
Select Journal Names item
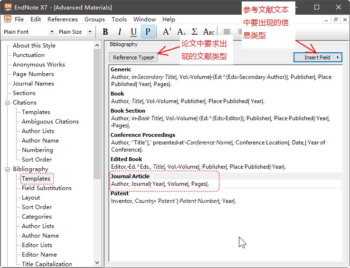point(34,84)
